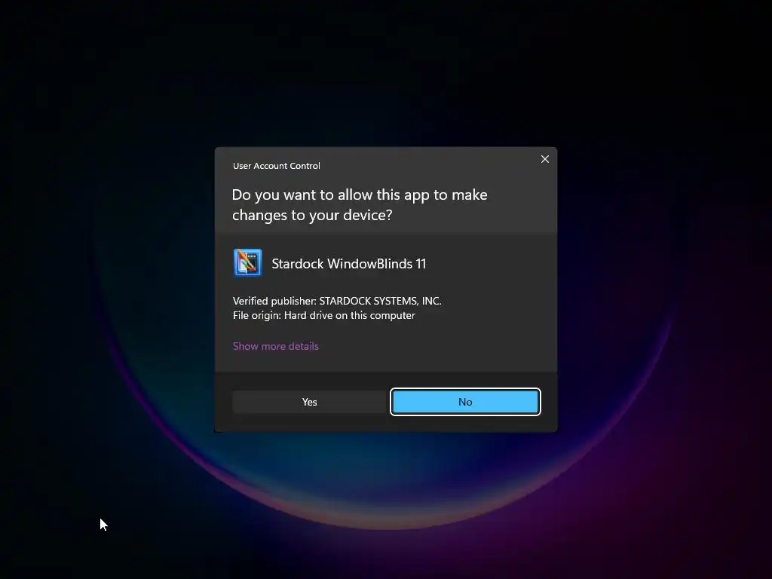772x579 pixels.
Task: Close the User Account Control dialog
Action: pyautogui.click(x=544, y=159)
